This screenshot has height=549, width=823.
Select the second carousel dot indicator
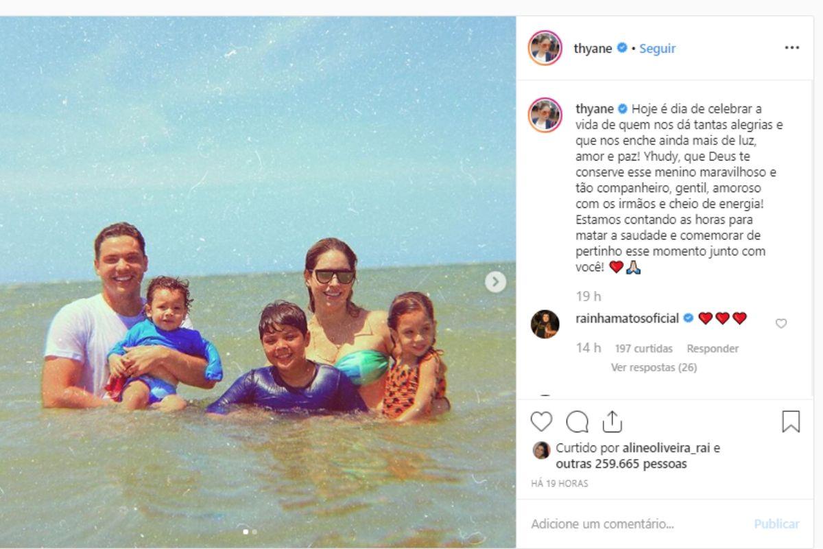click(x=254, y=531)
